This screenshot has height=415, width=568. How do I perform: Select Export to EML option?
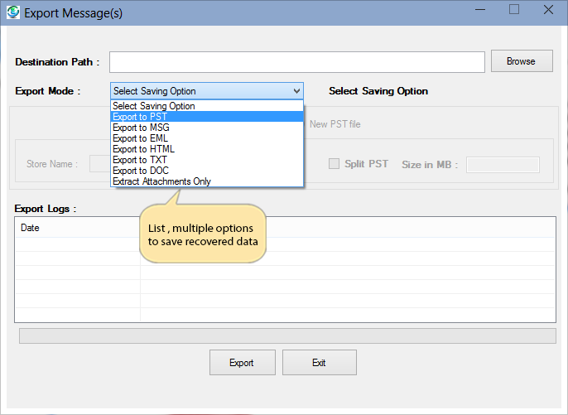pos(141,138)
